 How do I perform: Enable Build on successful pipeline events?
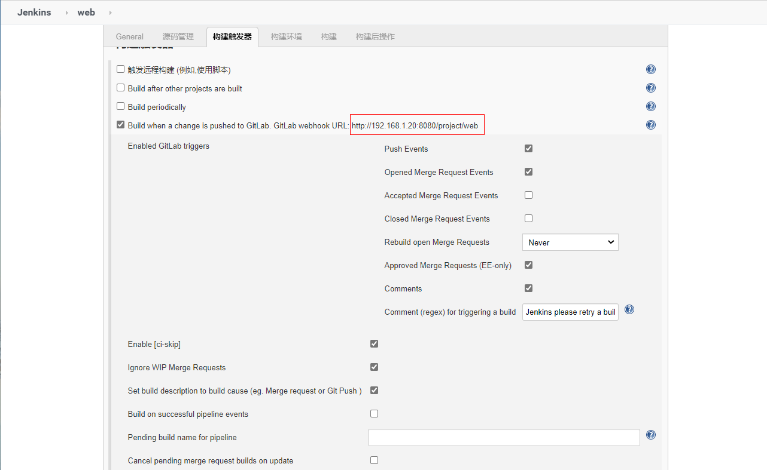[375, 413]
